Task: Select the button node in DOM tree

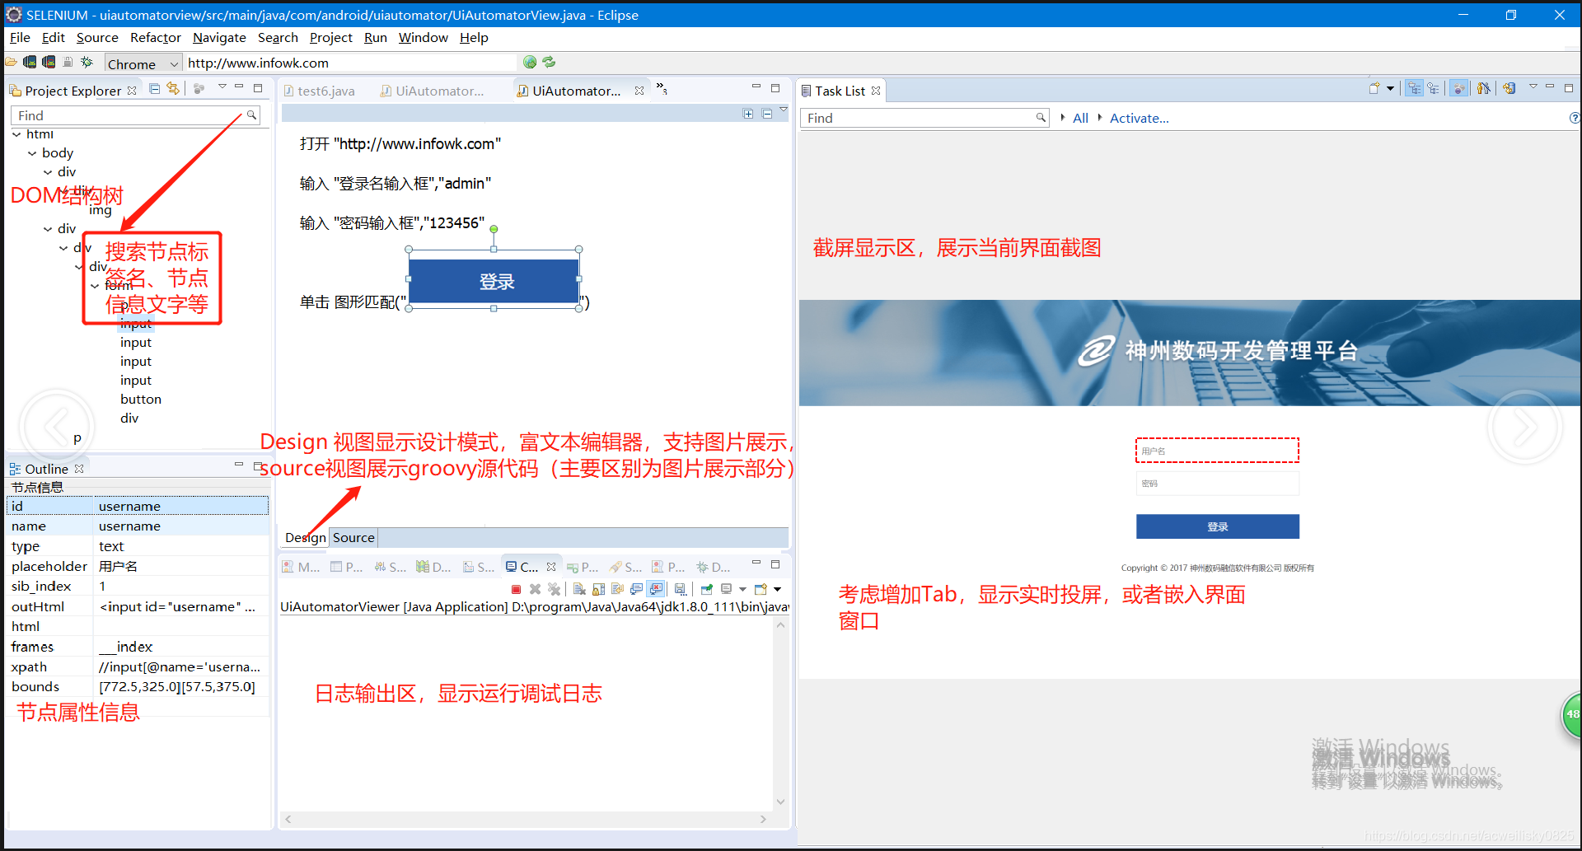Action: pos(141,400)
